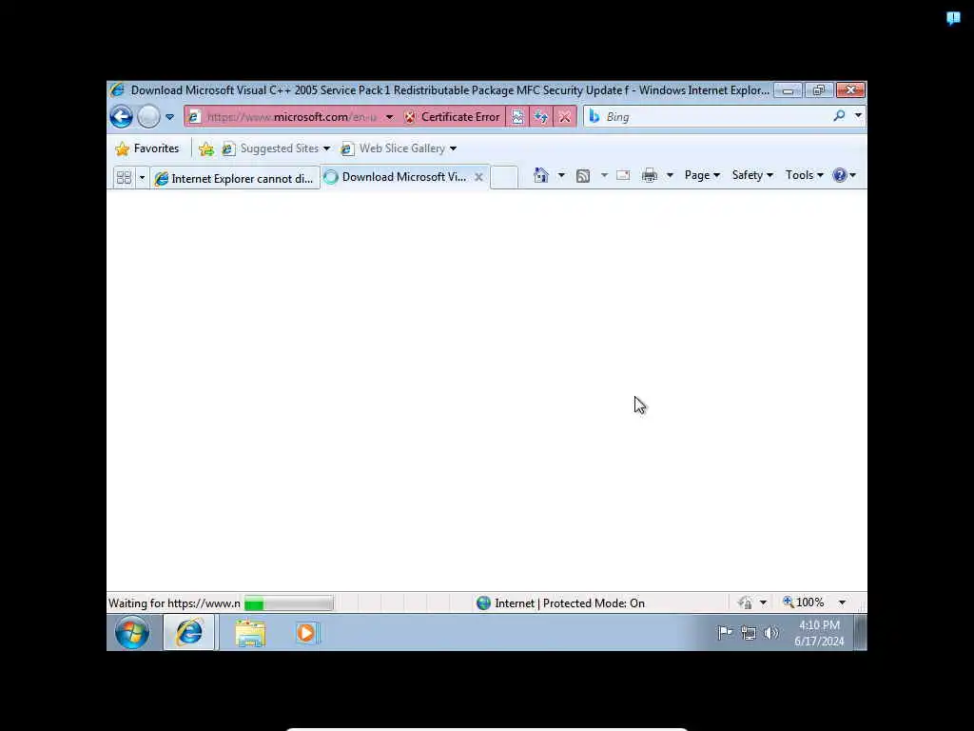Expand the zoom level dropdown arrow
This screenshot has width=974, height=731.
(x=843, y=603)
